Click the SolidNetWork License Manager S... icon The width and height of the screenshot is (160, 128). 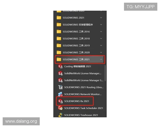click(x=60, y=80)
